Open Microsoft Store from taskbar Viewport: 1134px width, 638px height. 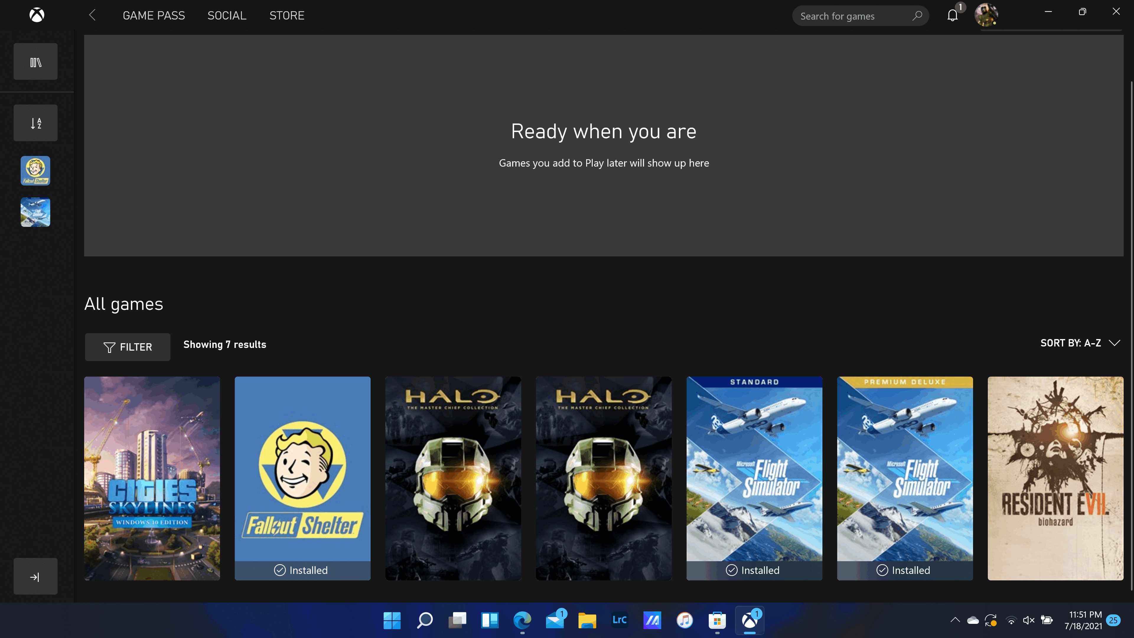tap(717, 620)
